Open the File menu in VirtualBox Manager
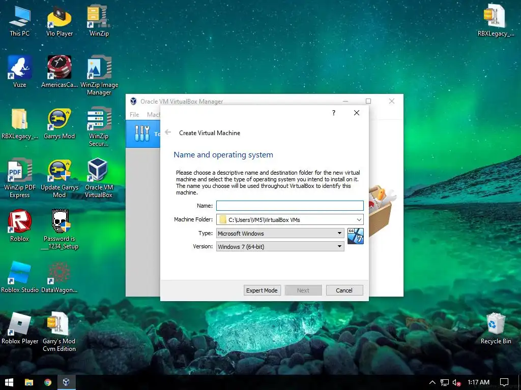The width and height of the screenshot is (521, 390). [x=134, y=114]
